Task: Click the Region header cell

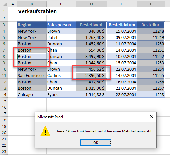Action: 32,25
